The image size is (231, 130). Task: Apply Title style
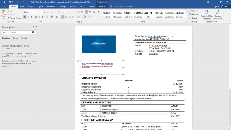[148, 15]
